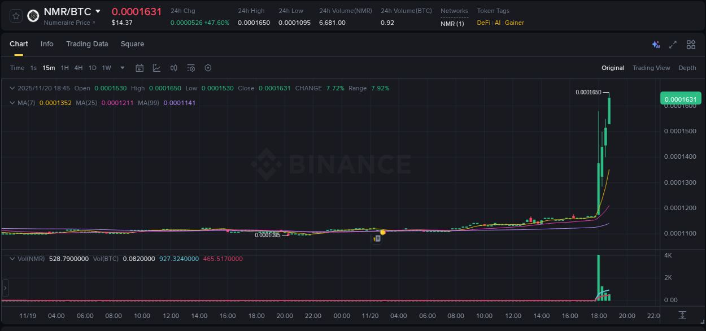Open the Go-to-date calendar tool
The height and width of the screenshot is (331, 706).
tap(140, 68)
